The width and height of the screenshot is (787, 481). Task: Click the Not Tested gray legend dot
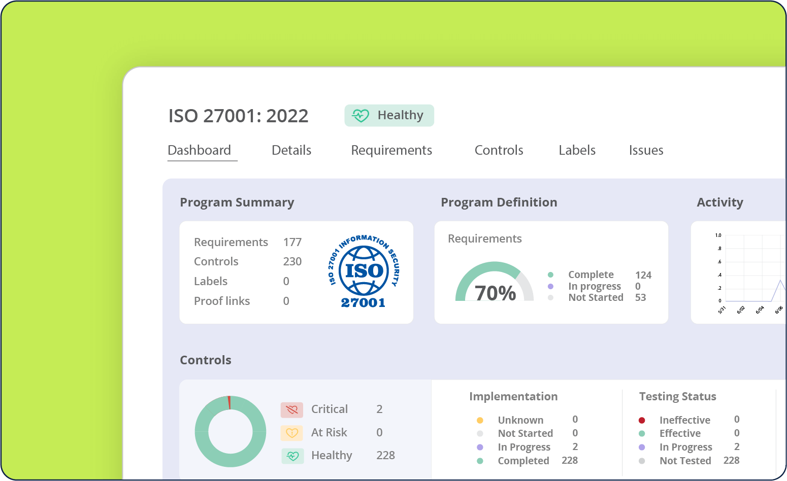(x=642, y=461)
